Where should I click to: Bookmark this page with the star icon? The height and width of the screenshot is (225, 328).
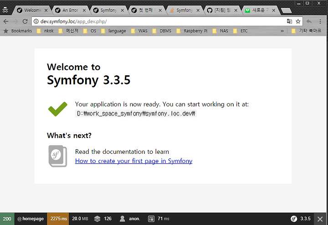pyautogui.click(x=298, y=21)
